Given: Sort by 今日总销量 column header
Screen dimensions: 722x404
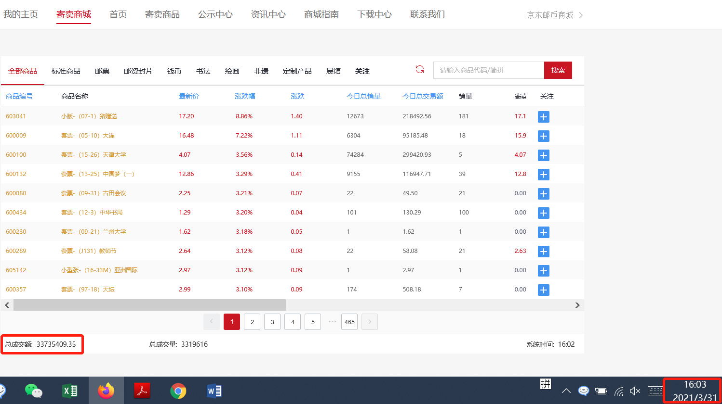Looking at the screenshot, I should tap(363, 96).
